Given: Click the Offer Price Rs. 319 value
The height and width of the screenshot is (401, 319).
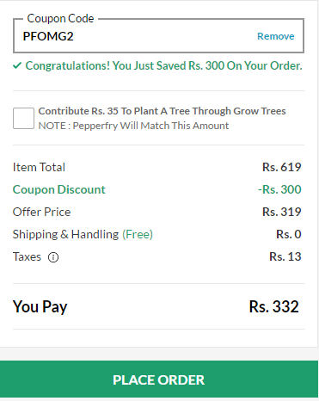Looking at the screenshot, I should (x=282, y=212).
